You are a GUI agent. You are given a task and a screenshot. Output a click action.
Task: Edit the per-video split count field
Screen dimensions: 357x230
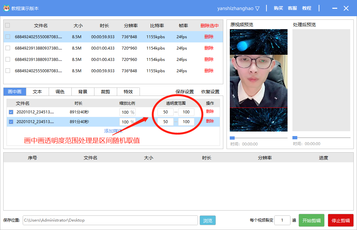click(282, 220)
